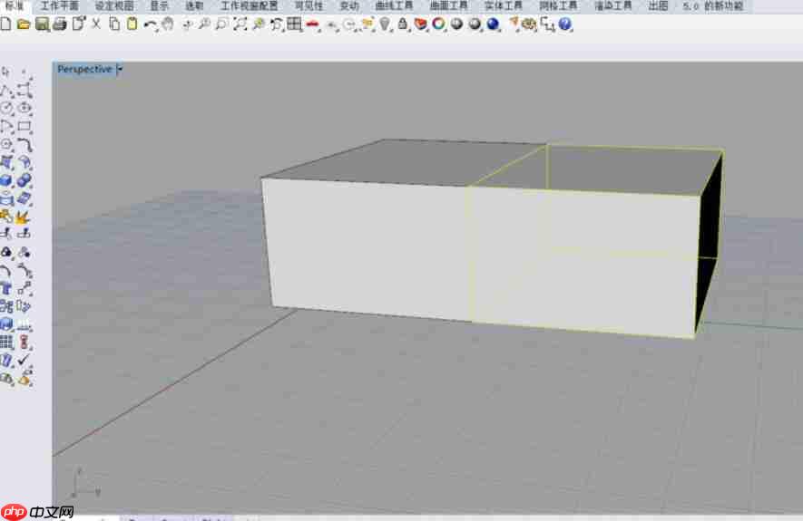Create a new file from toolbar
The width and height of the screenshot is (803, 521).
[5, 24]
